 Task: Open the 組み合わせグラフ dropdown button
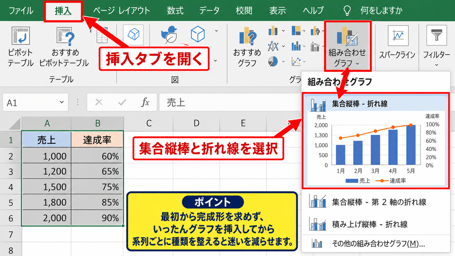click(x=347, y=46)
